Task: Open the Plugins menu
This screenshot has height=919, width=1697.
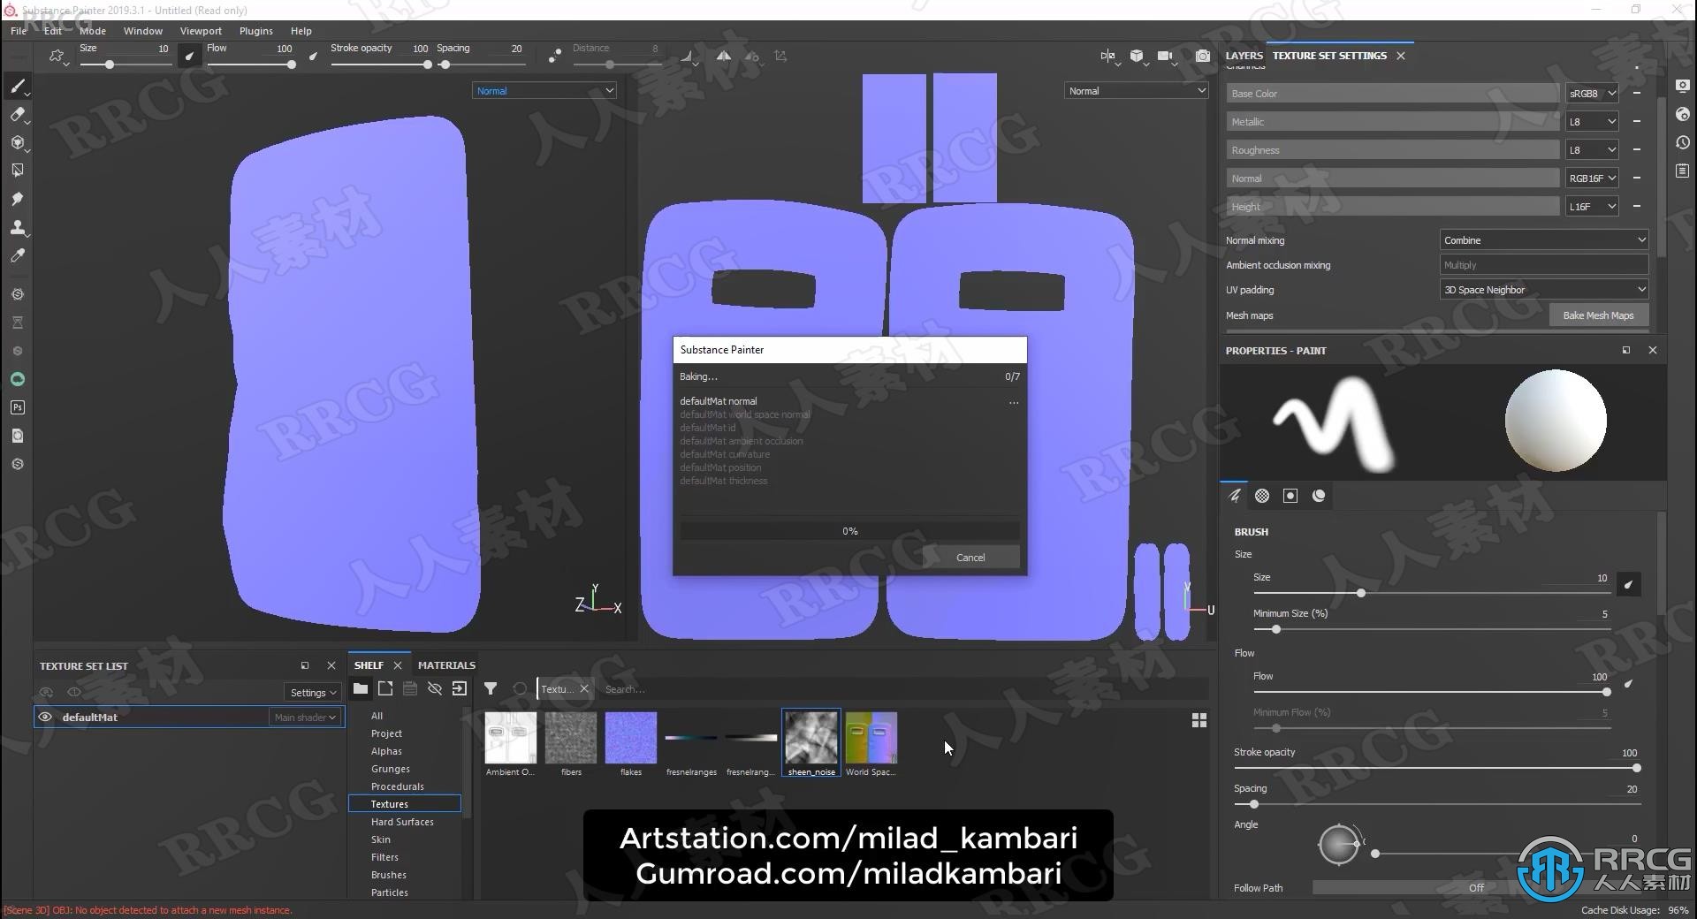Action: pyautogui.click(x=256, y=30)
